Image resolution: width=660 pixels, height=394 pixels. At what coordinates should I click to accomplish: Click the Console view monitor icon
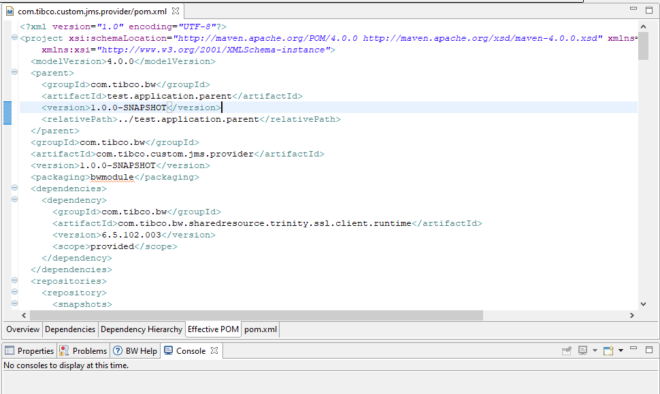click(x=168, y=350)
